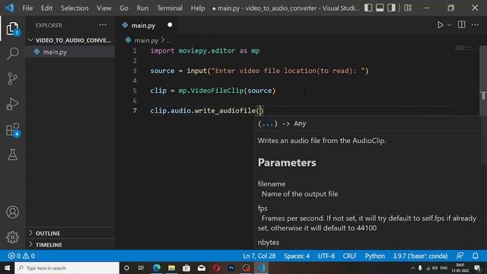
Task: Click write_audiofile call on line 7
Action: 225,110
